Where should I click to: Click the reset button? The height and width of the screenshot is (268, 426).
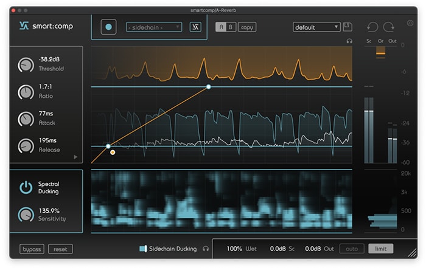(60, 249)
